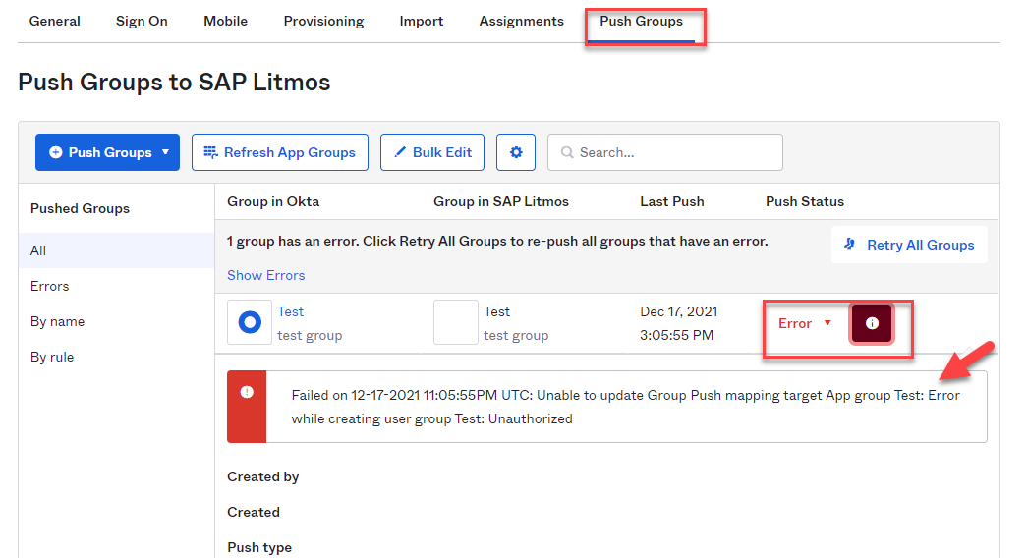Click the SAP Litmos group icon placeholder
Screen dimensions: 1027x558
point(456,322)
